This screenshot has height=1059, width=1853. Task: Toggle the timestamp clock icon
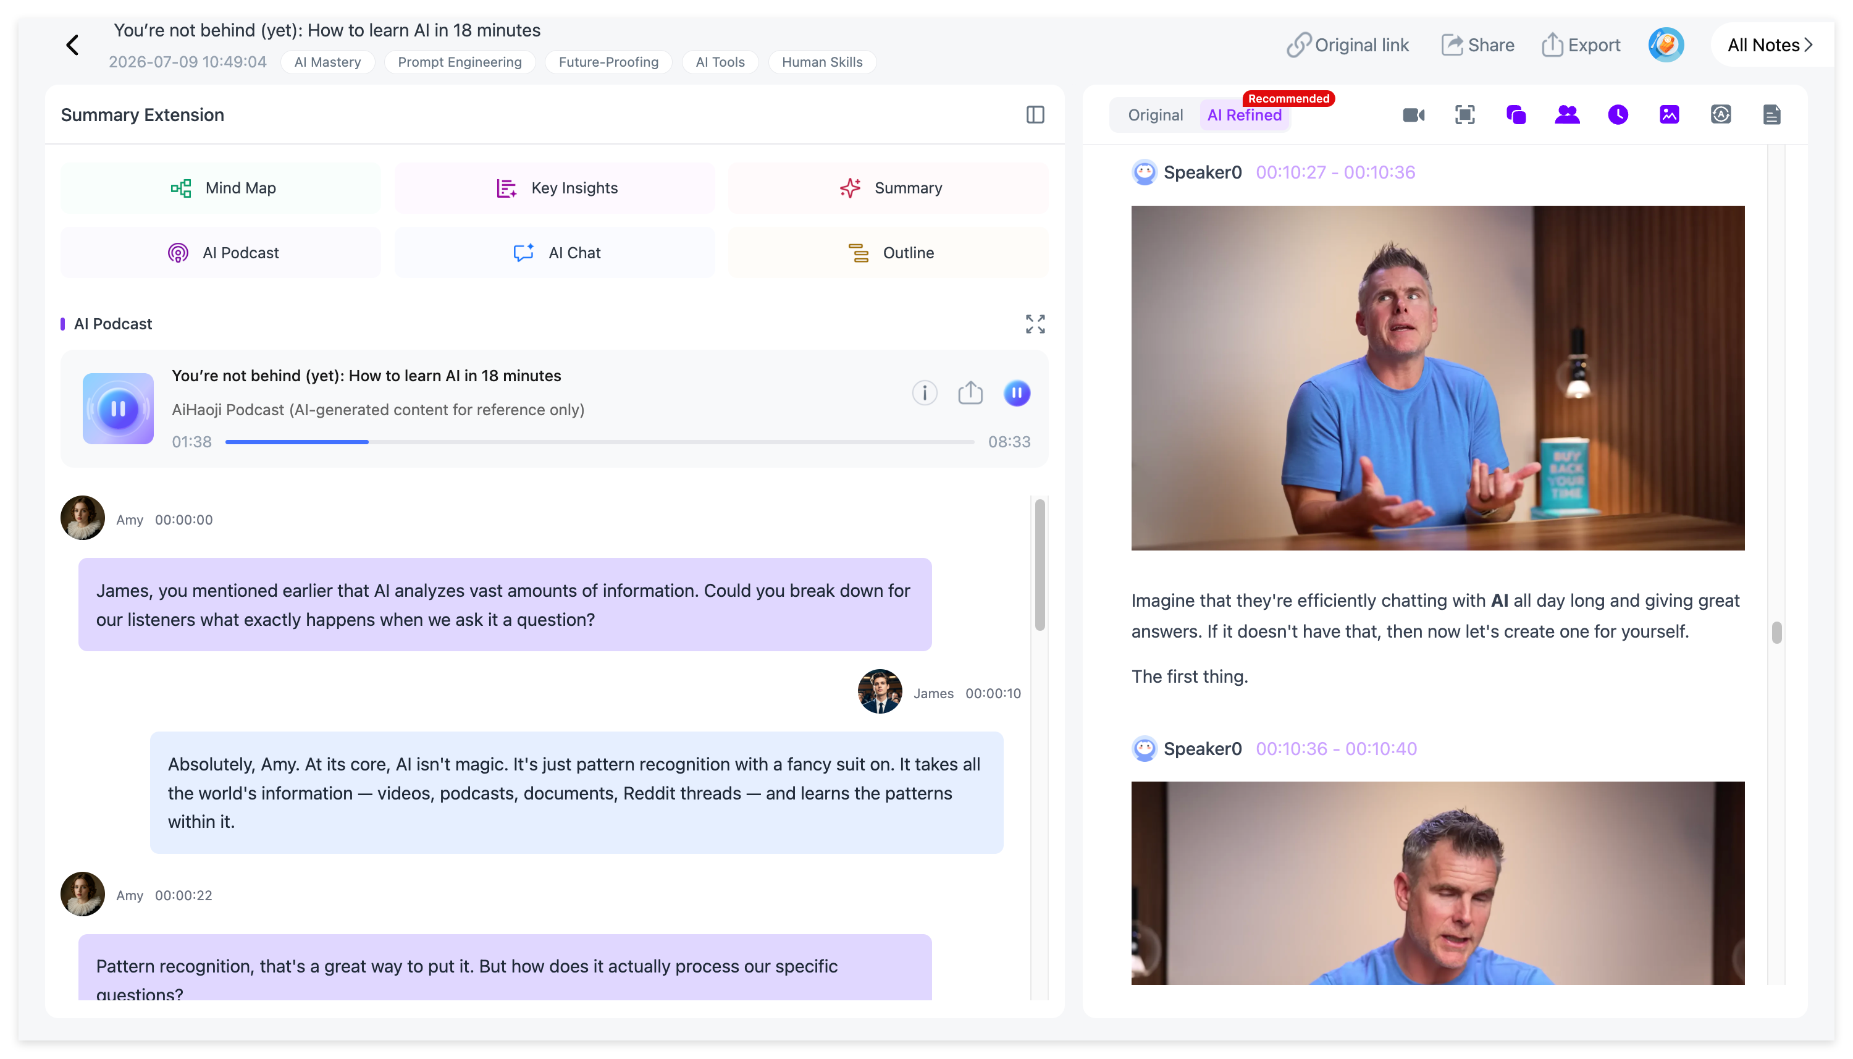pos(1618,115)
